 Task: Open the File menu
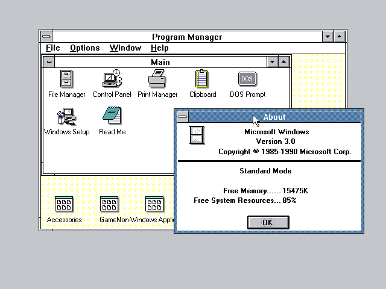click(x=53, y=48)
